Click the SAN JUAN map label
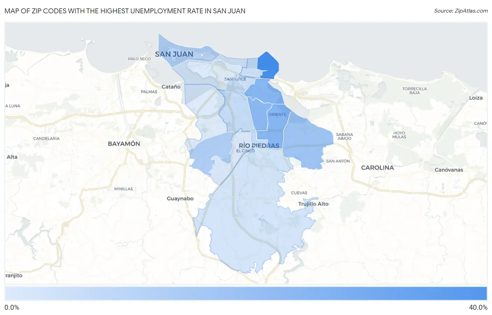The width and height of the screenshot is (492, 315). [174, 54]
